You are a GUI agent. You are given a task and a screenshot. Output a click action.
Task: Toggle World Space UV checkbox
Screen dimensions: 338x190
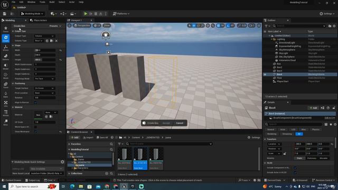(x=35, y=127)
